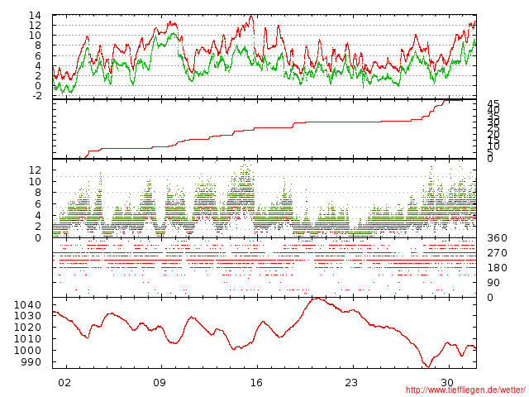The height and width of the screenshot is (397, 529).
Task: Click the 90 degree direction label
Action: 493,283
